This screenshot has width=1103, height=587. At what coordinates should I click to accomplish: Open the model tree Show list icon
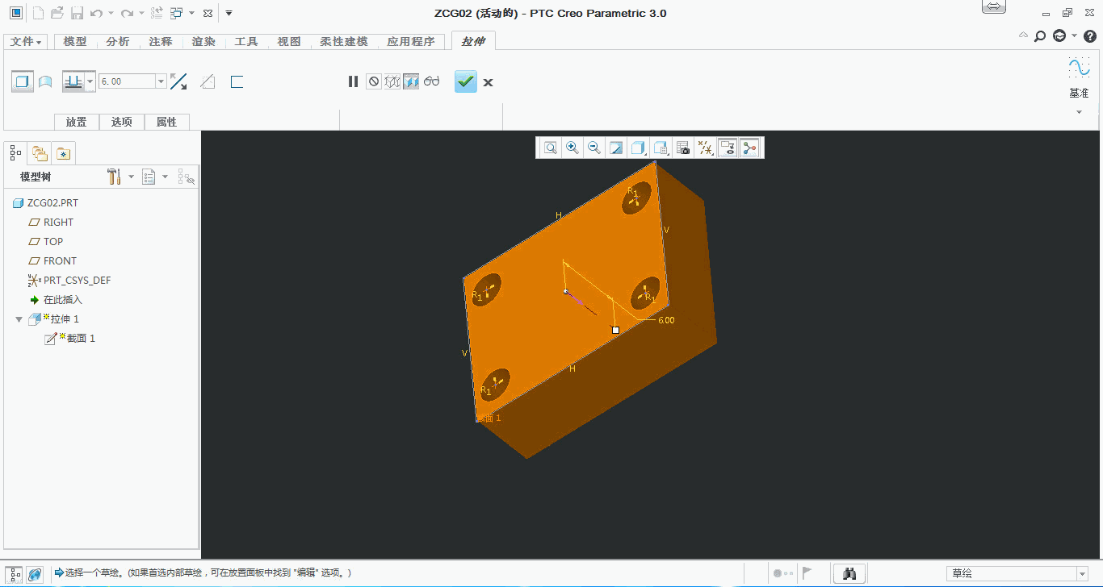coord(149,177)
